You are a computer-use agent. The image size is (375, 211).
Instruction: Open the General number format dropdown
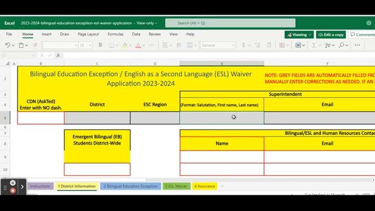point(218,45)
